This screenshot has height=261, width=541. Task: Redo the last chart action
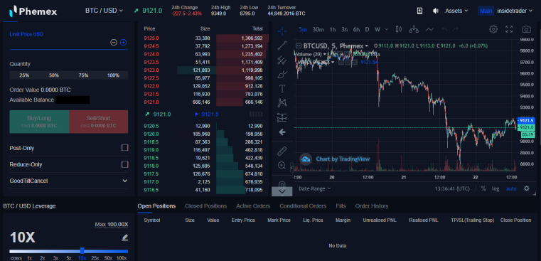[456, 29]
